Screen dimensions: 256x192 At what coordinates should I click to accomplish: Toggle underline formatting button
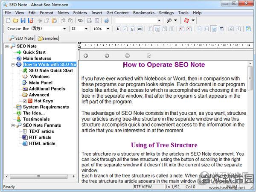point(132,29)
